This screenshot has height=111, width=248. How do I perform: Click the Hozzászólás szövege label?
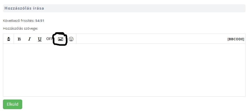coord(20,28)
